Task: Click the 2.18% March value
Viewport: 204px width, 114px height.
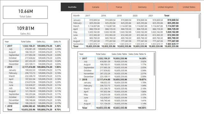Action: (x=143, y=89)
